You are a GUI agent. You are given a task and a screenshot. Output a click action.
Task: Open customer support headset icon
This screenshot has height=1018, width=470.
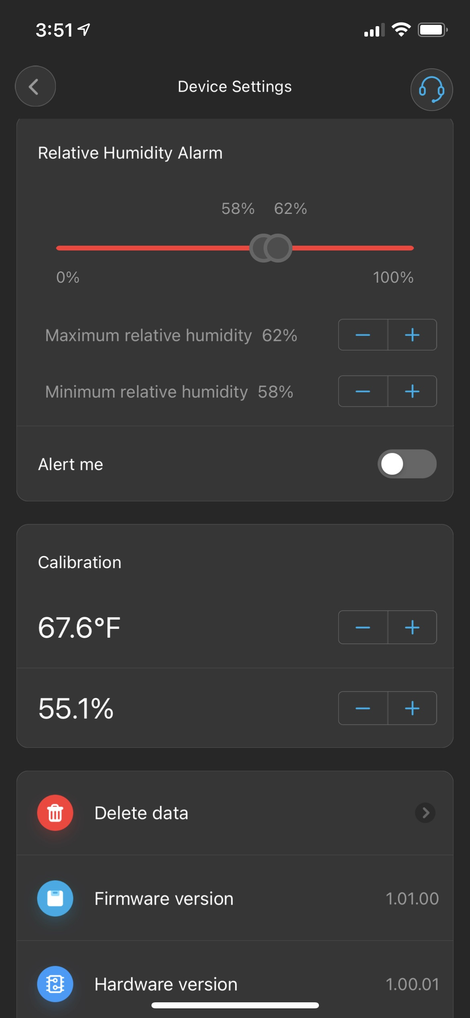[x=431, y=89]
